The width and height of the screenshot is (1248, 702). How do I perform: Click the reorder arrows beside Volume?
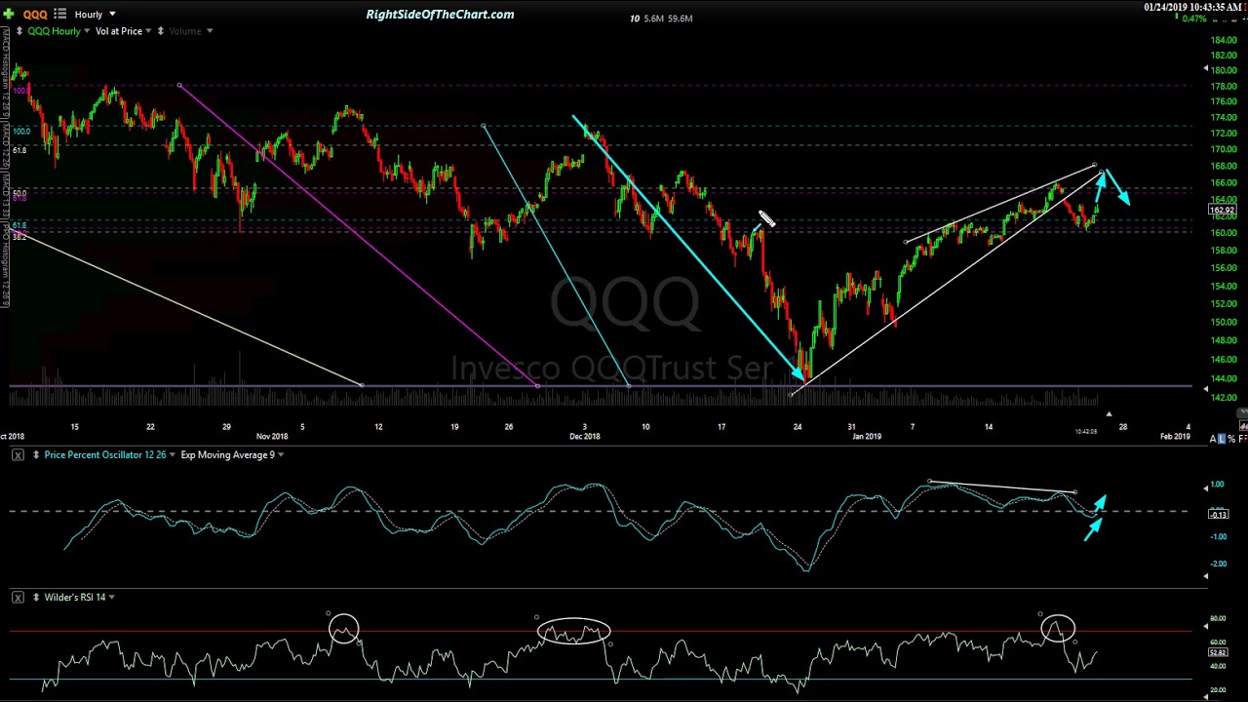pyautogui.click(x=161, y=31)
